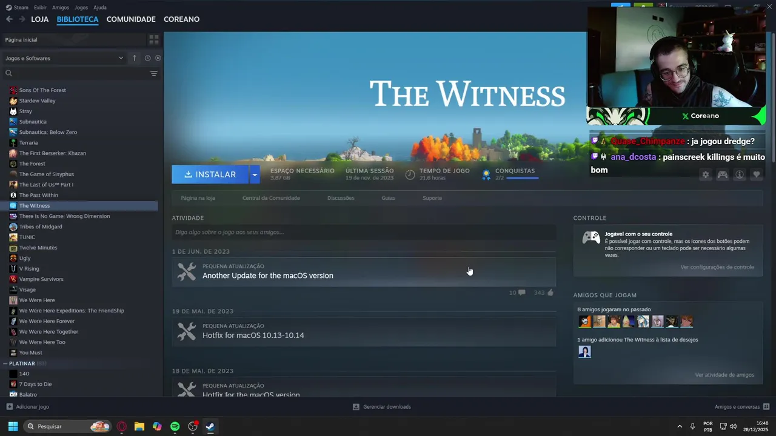
Task: Open Página na loja tab
Action: tap(198, 198)
